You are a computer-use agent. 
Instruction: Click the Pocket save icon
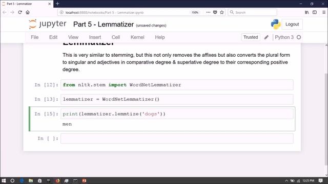215,12
